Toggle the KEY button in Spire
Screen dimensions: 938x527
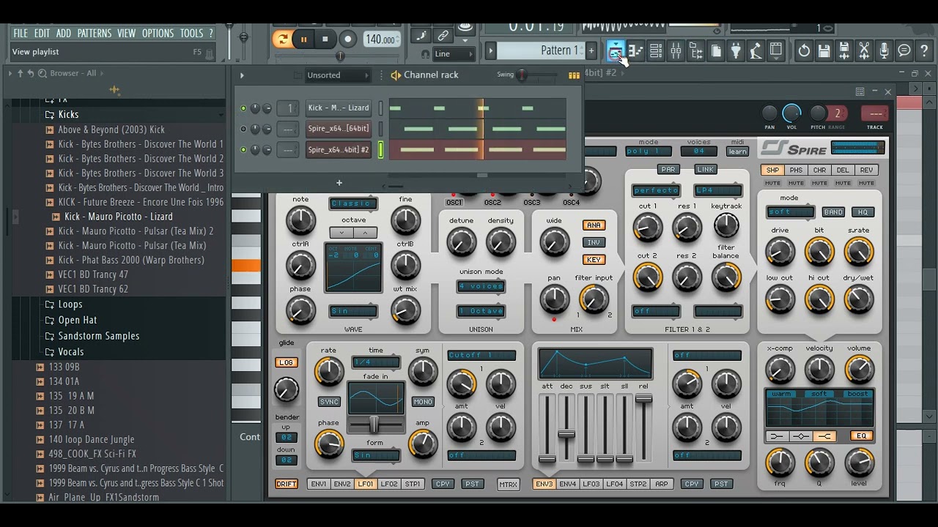594,260
